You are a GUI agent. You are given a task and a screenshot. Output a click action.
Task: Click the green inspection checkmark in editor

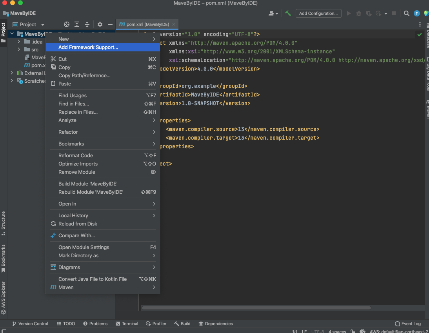point(420,35)
